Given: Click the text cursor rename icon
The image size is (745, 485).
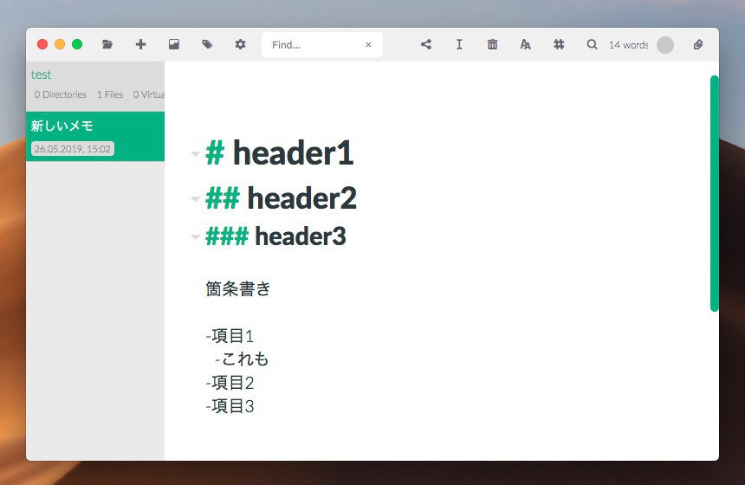Looking at the screenshot, I should coord(459,45).
